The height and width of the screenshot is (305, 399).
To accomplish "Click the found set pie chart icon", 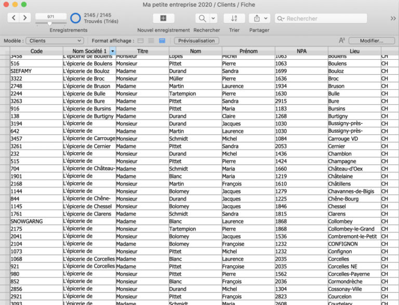I will [x=75, y=18].
